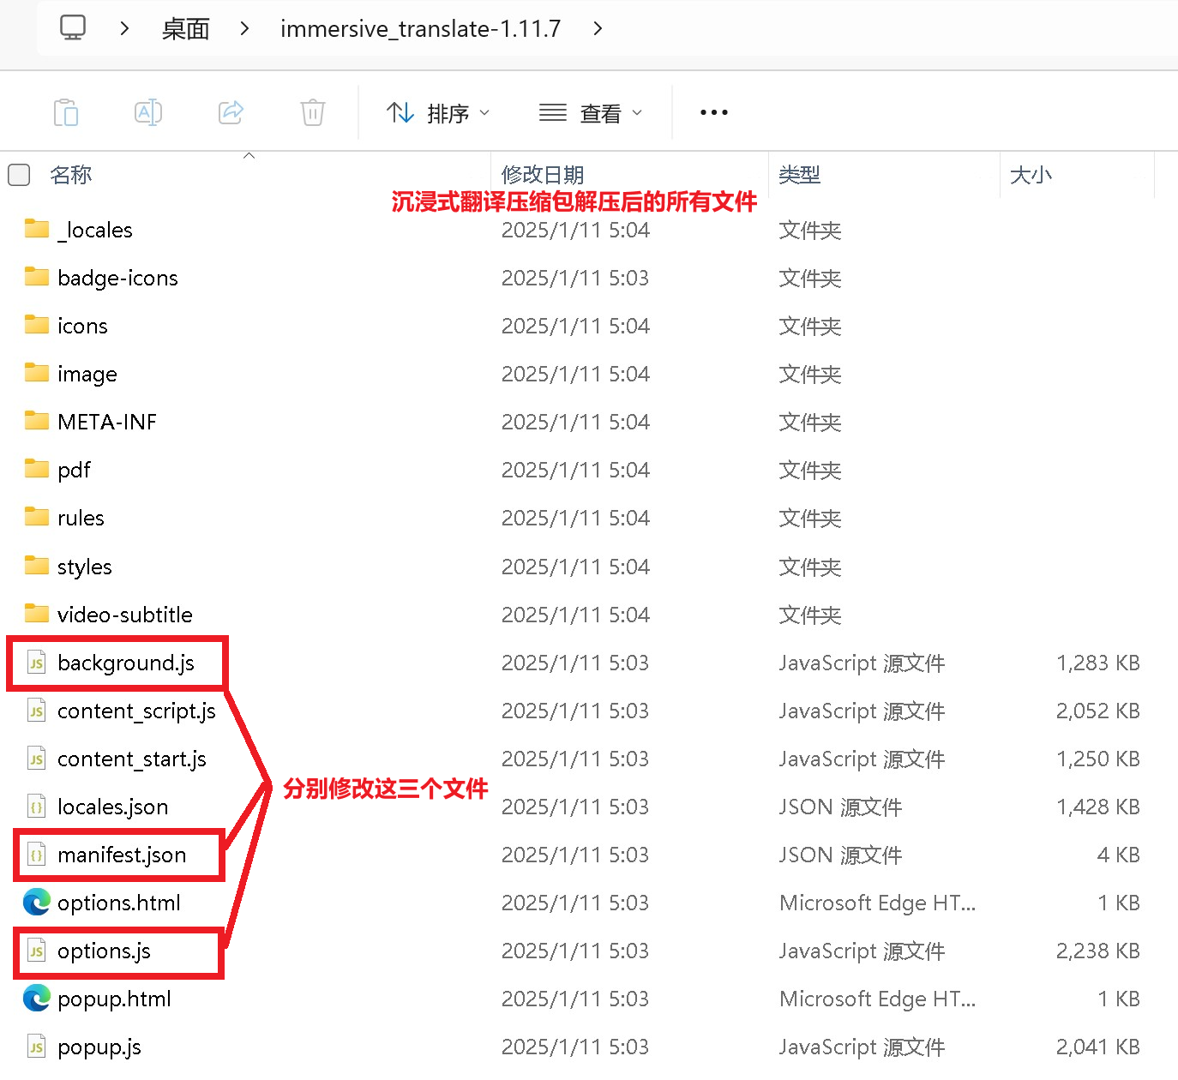
Task: Select the video-subtitle folder name
Action: click(125, 615)
